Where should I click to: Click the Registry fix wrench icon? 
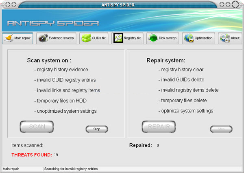(x=118, y=38)
